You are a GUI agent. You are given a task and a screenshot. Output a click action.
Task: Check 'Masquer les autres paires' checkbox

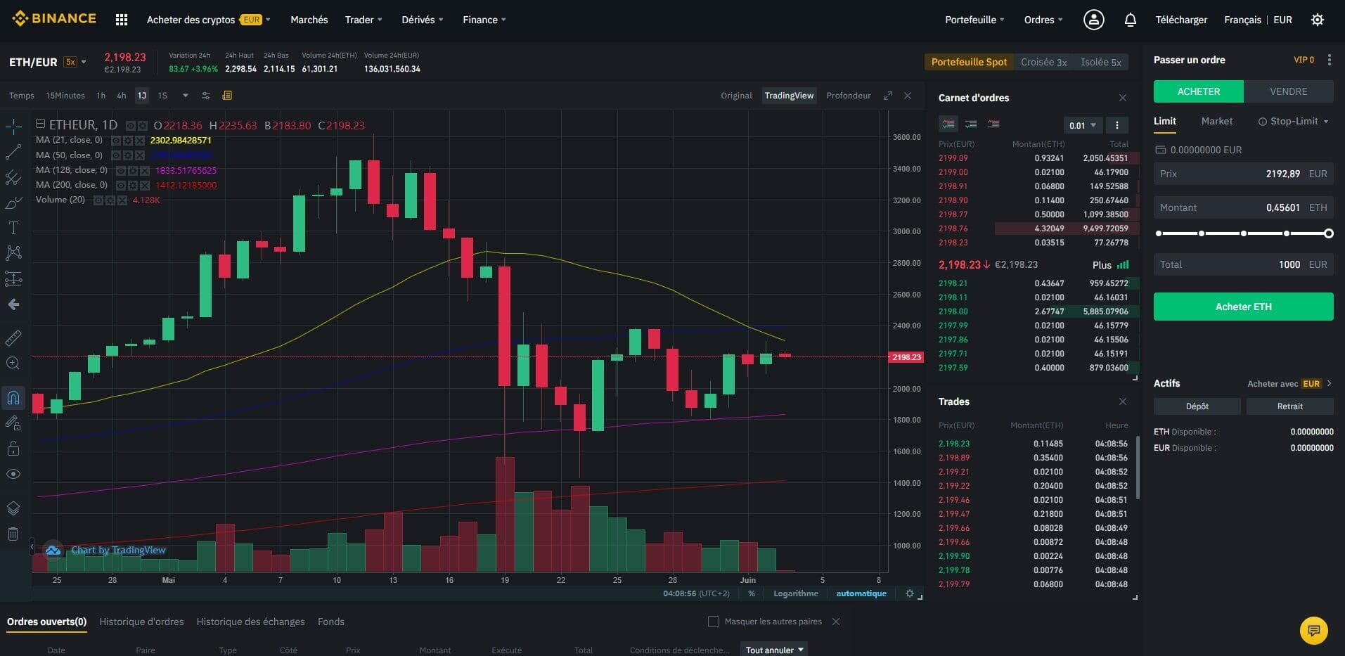click(714, 622)
